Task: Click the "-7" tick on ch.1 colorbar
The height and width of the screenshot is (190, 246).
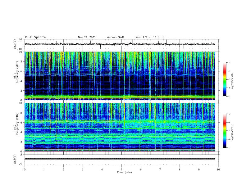Action: coord(229,96)
